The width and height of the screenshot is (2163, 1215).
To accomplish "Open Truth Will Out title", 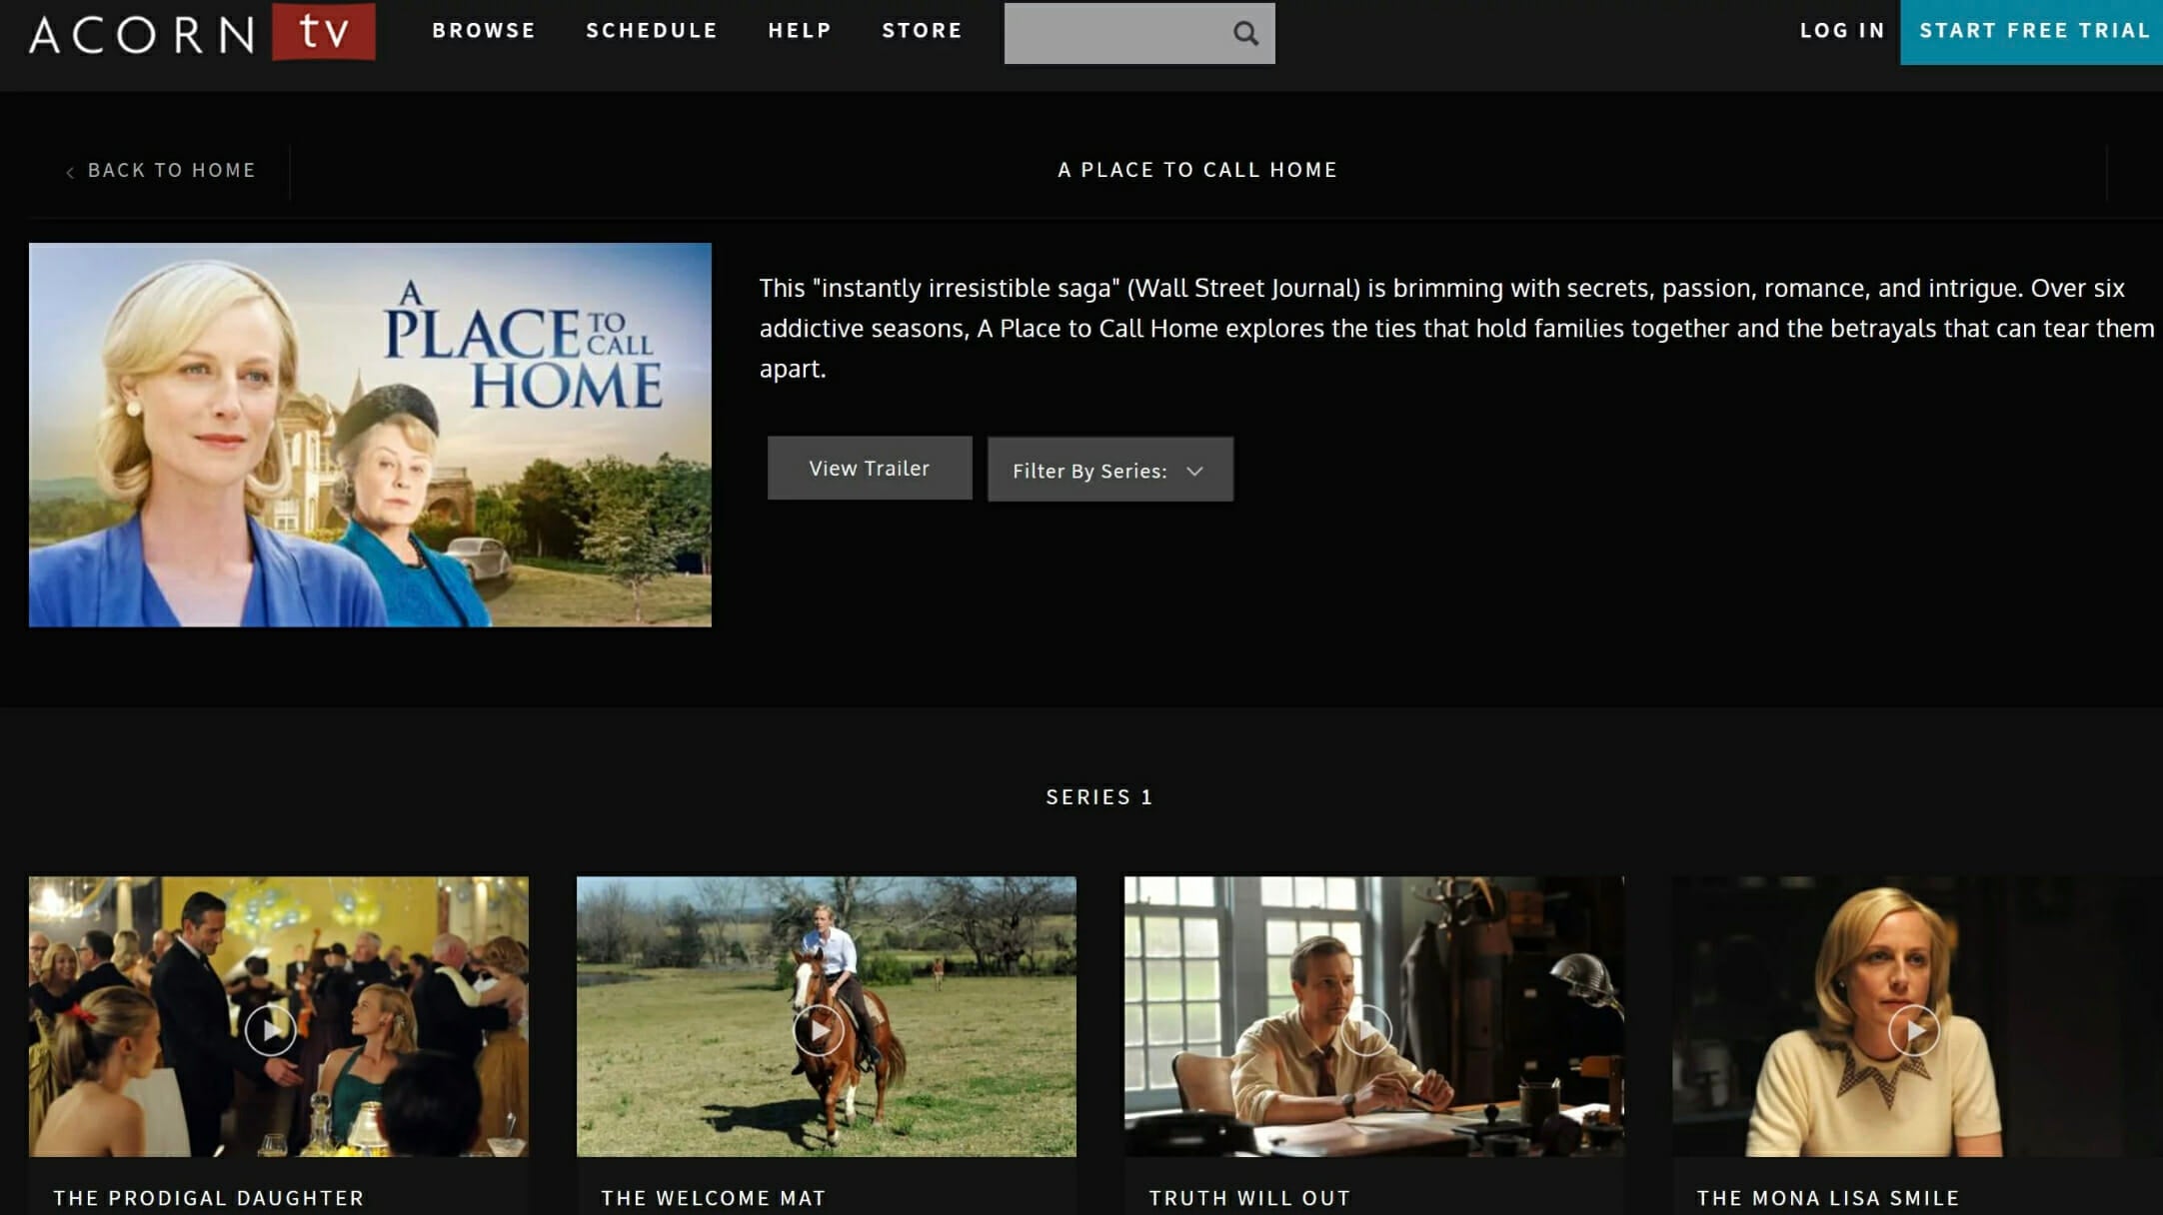I will [x=1249, y=1198].
